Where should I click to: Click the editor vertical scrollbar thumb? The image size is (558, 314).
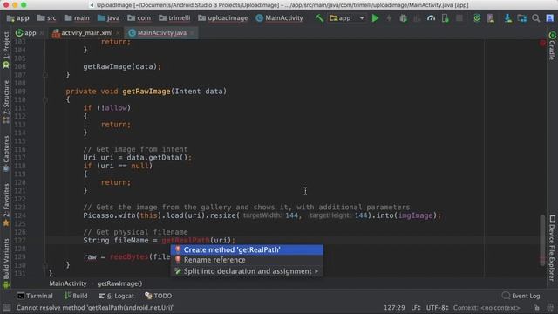coord(542,240)
